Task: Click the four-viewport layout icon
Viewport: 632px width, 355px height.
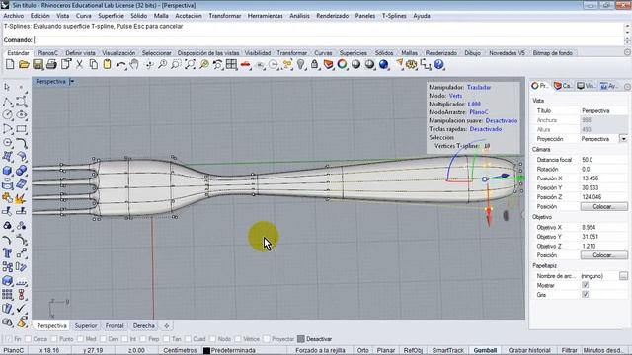Action: (x=231, y=64)
